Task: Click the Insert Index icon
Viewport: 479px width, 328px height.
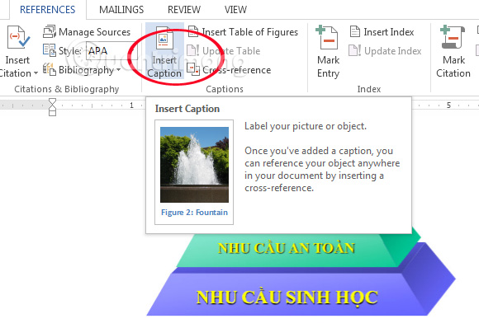Action: coord(354,31)
